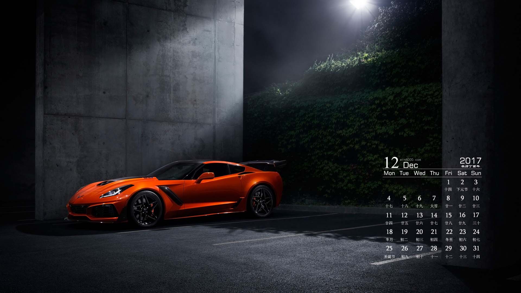The image size is (521, 293).
Task: Select the Sat weekday header
Action: pos(462,173)
